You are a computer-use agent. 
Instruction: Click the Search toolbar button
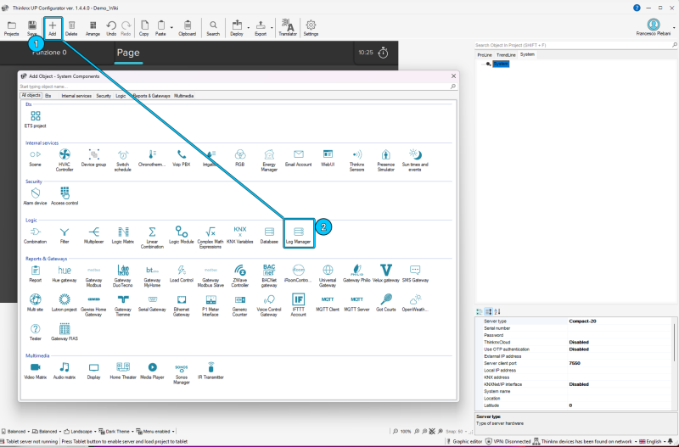point(213,29)
